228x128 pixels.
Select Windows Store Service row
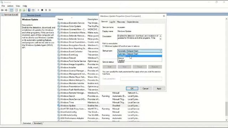[99, 99]
